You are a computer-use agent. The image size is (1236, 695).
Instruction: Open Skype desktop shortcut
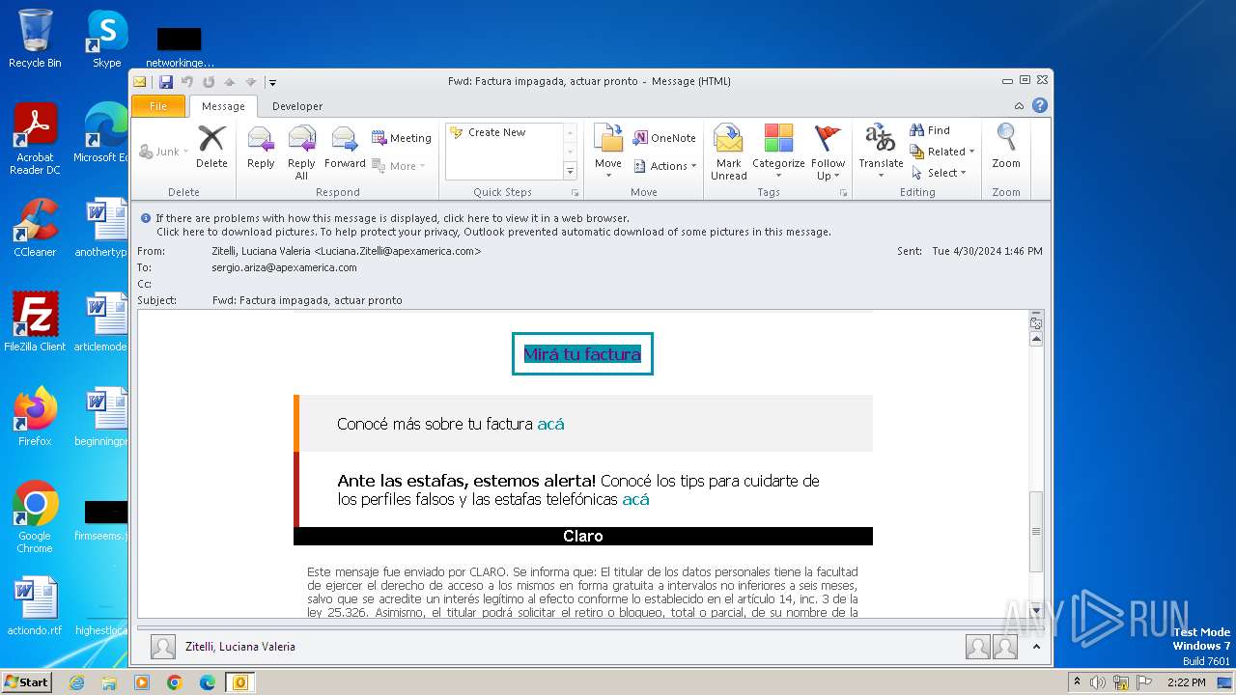pyautogui.click(x=107, y=39)
